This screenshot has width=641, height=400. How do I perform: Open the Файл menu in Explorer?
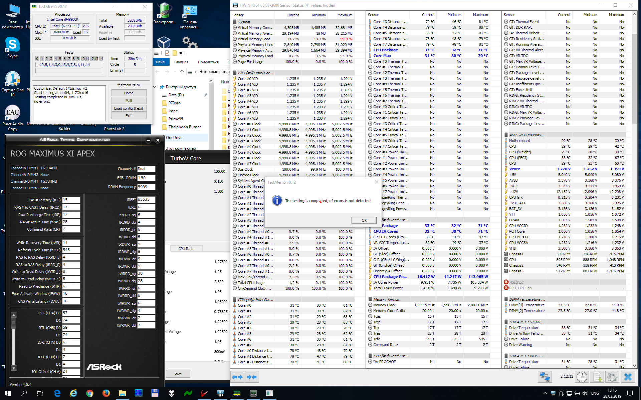[160, 62]
